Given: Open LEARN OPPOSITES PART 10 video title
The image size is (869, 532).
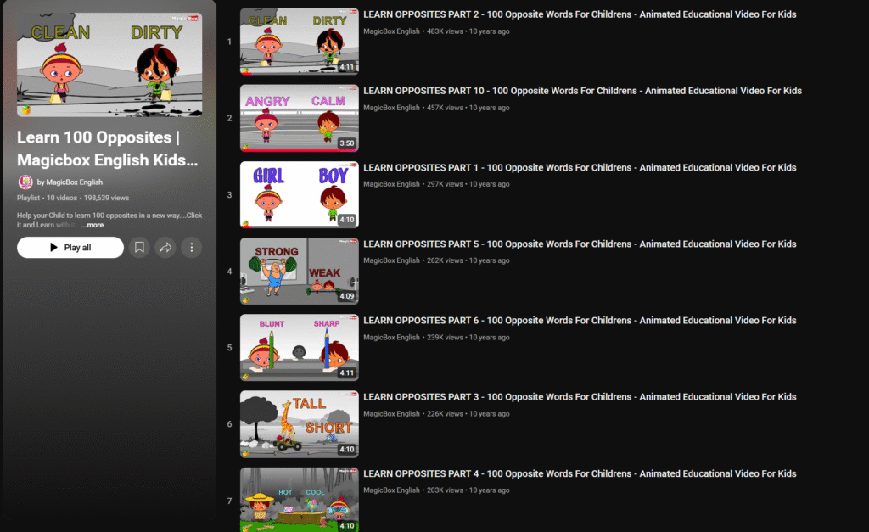Looking at the screenshot, I should point(582,91).
